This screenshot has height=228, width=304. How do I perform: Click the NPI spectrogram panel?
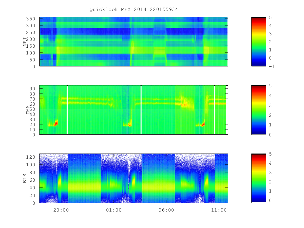(134, 42)
